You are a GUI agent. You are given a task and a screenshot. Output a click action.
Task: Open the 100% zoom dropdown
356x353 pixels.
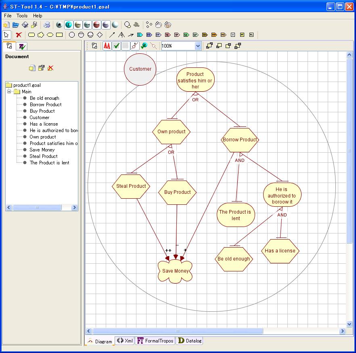pyautogui.click(x=198, y=46)
